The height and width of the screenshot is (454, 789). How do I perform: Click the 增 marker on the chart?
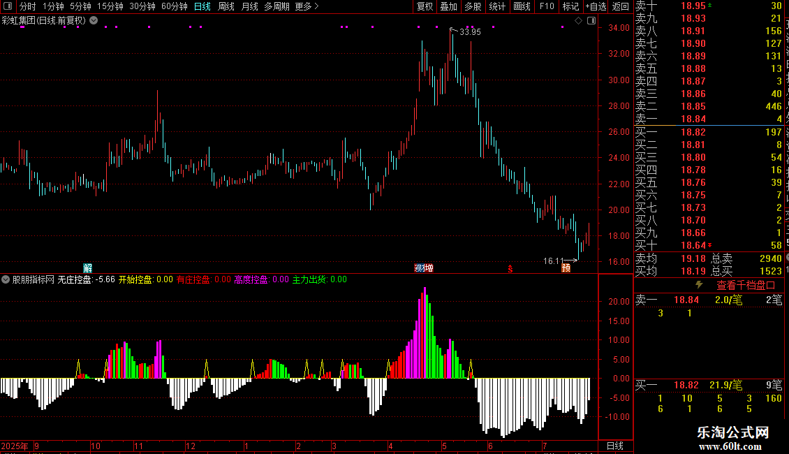pyautogui.click(x=428, y=268)
